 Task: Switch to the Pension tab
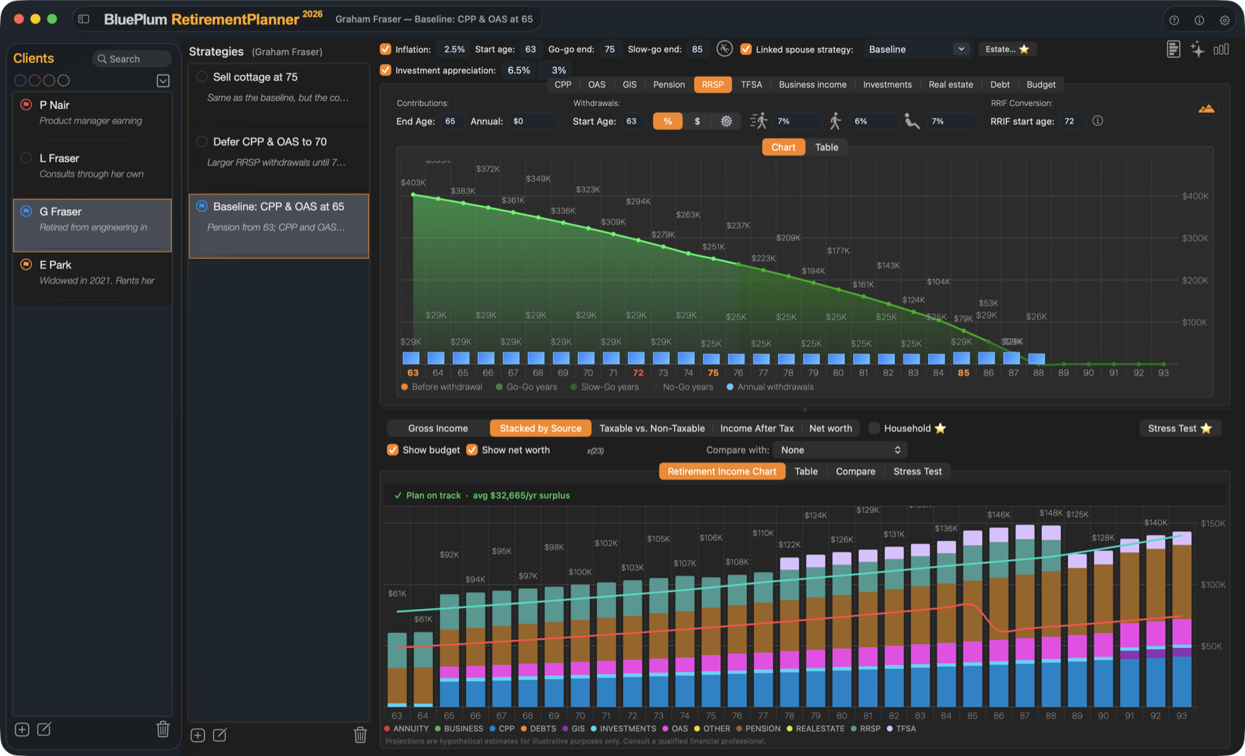(x=669, y=85)
